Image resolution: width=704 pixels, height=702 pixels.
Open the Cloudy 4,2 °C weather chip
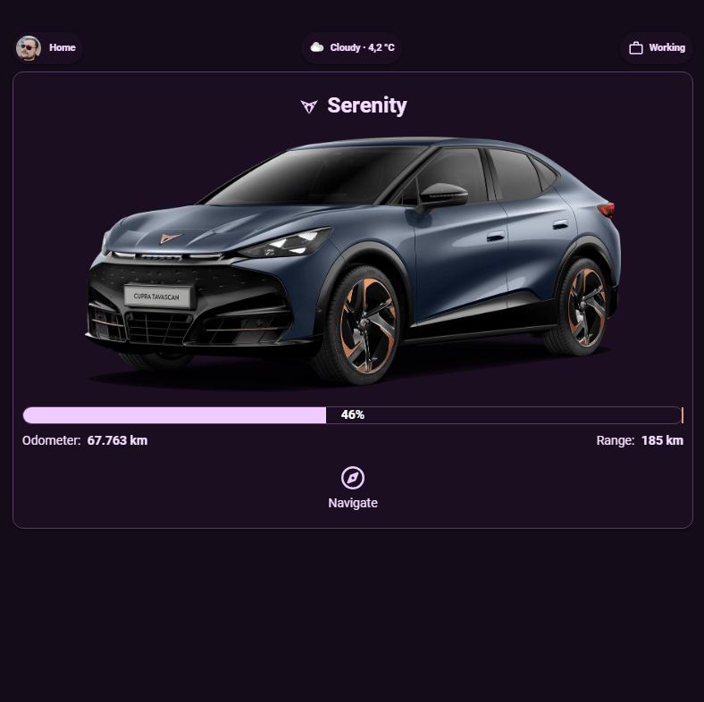click(x=351, y=48)
